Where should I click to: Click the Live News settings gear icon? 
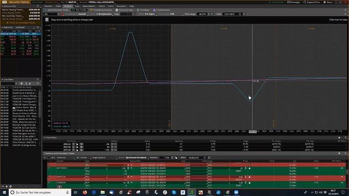click(22, 83)
